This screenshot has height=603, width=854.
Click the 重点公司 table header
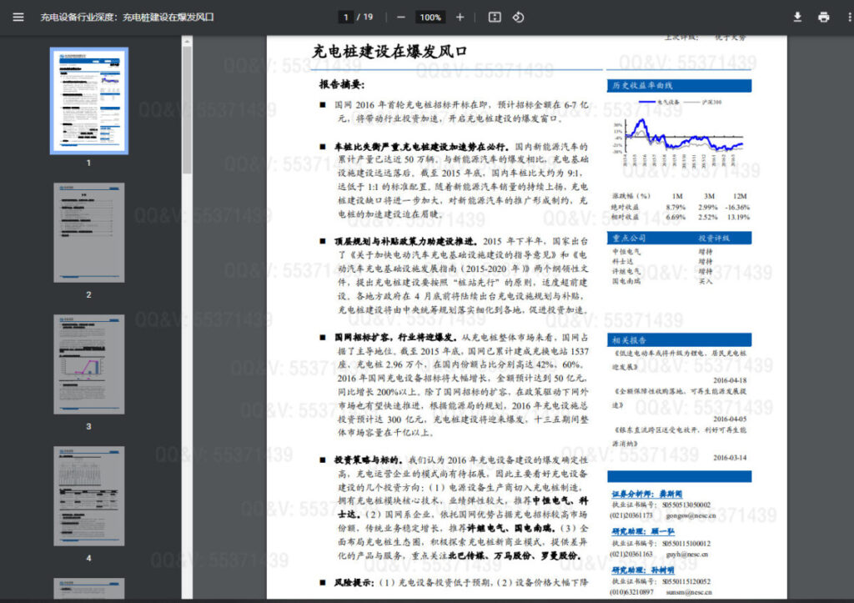(629, 238)
